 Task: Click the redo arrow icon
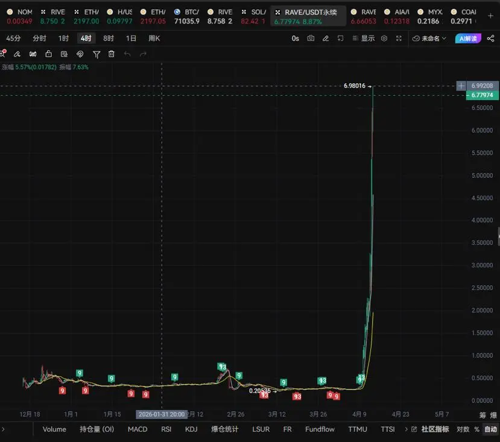click(x=143, y=54)
